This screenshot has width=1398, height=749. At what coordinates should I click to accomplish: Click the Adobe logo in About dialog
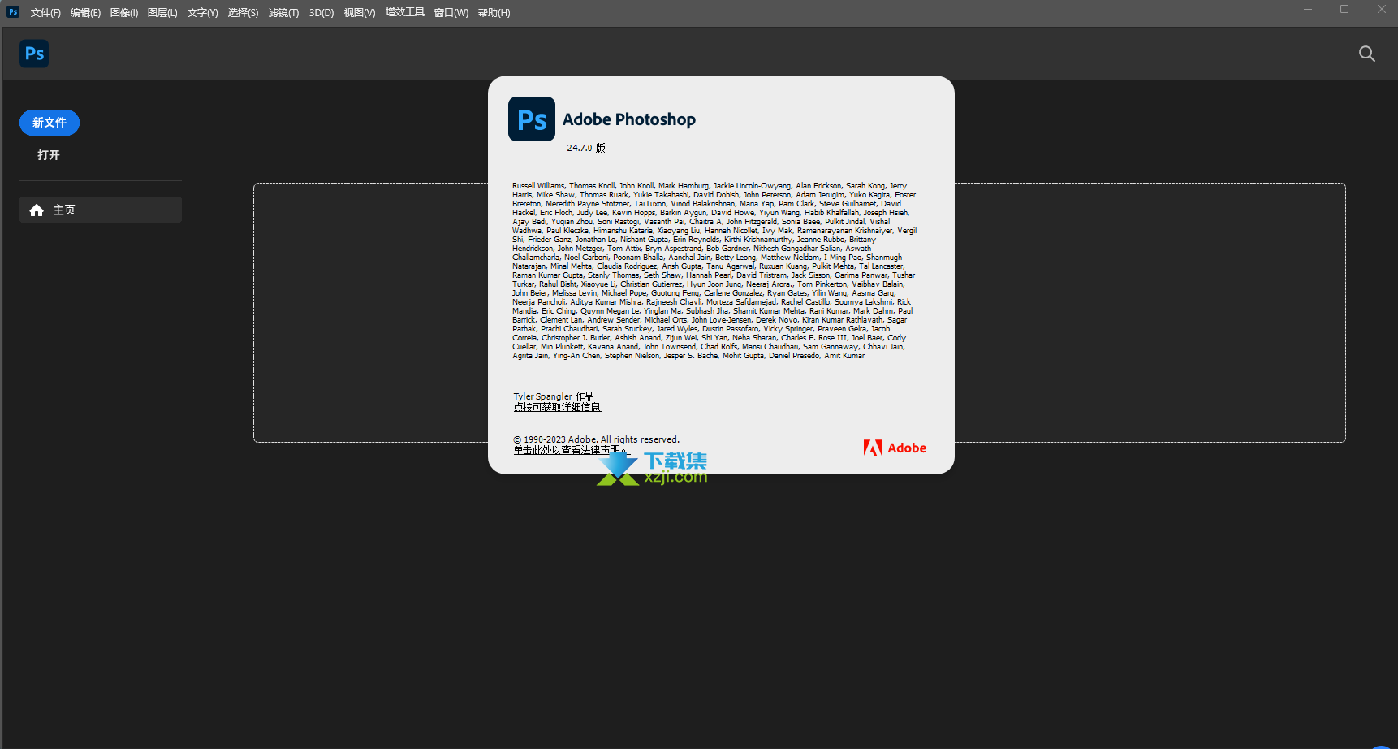[895, 448]
